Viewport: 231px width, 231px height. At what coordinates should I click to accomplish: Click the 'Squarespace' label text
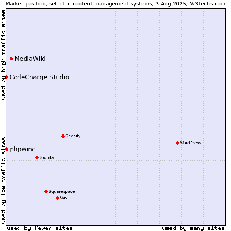click(62, 191)
